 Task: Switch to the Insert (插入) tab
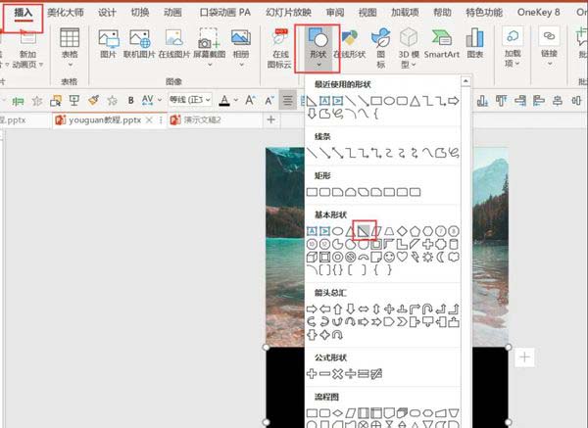tap(24, 13)
